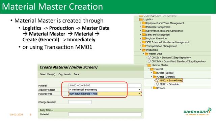Click the WeGrowIn logo
The height and width of the screenshot is (121, 216).
(x=197, y=111)
